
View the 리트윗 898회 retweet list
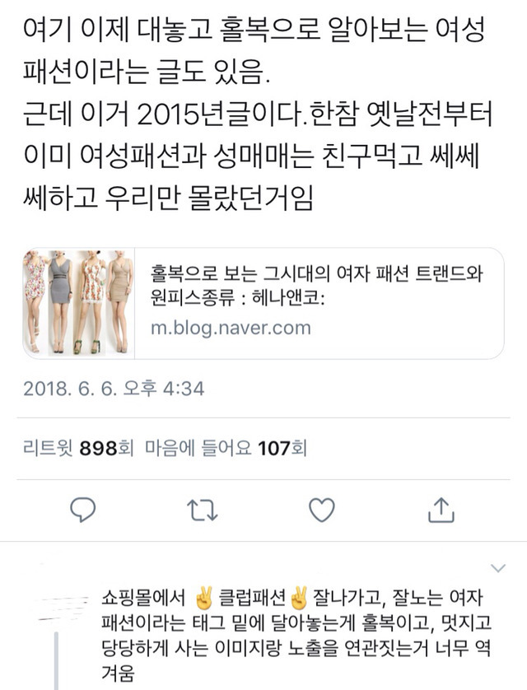[x=78, y=449]
